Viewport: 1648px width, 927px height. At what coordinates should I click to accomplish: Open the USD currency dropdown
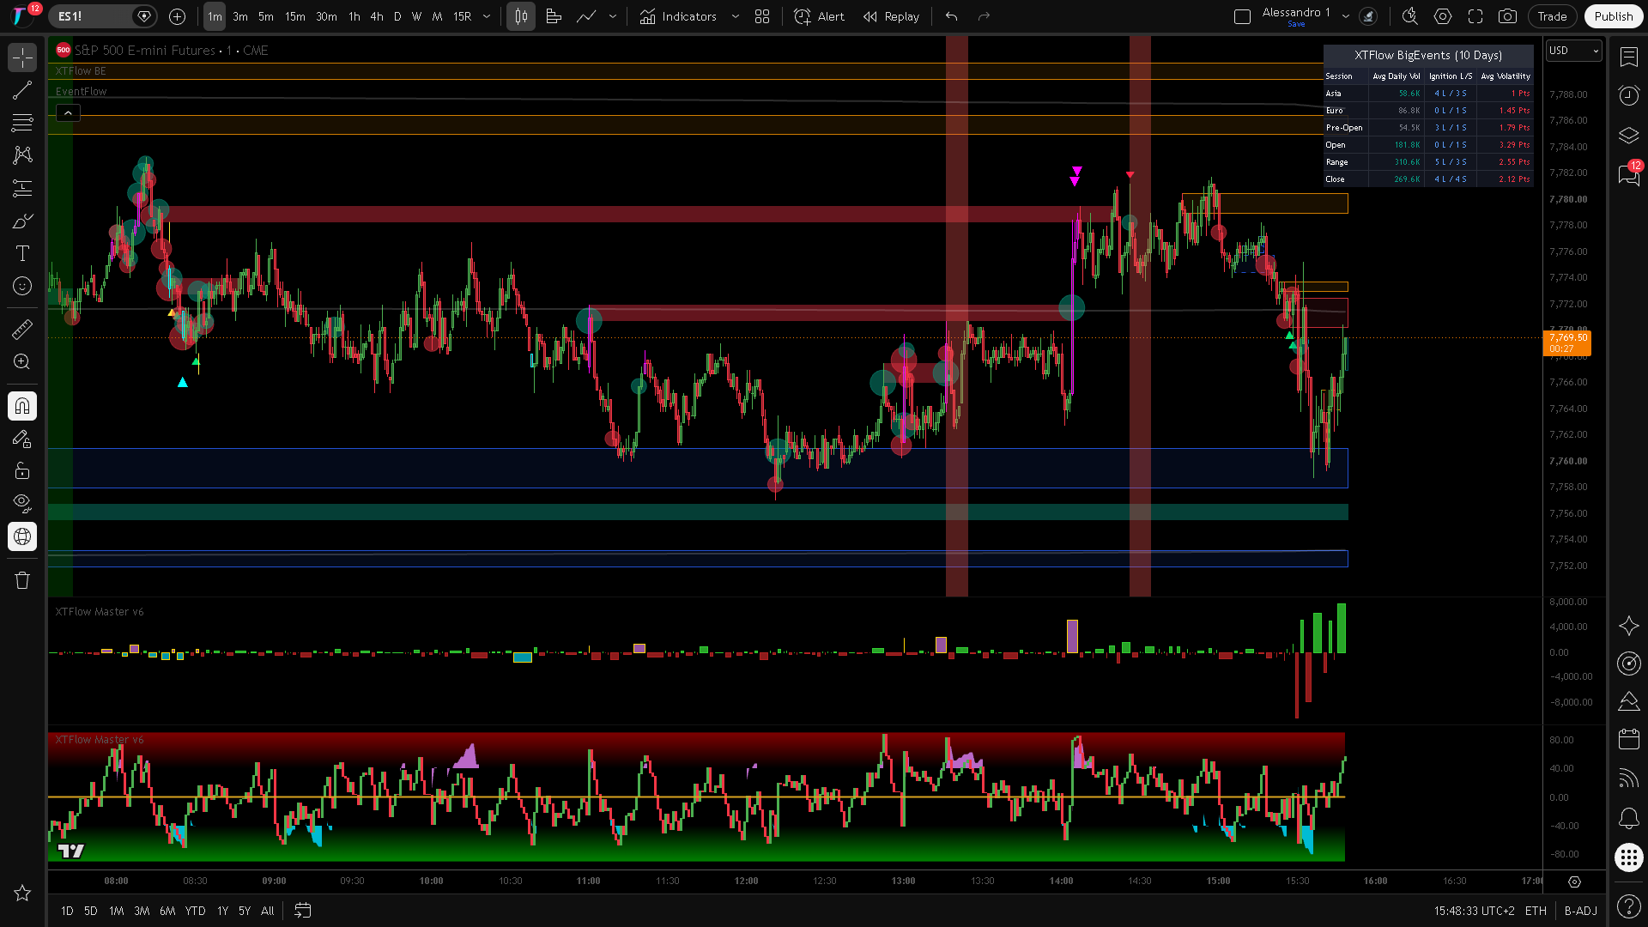pos(1574,51)
